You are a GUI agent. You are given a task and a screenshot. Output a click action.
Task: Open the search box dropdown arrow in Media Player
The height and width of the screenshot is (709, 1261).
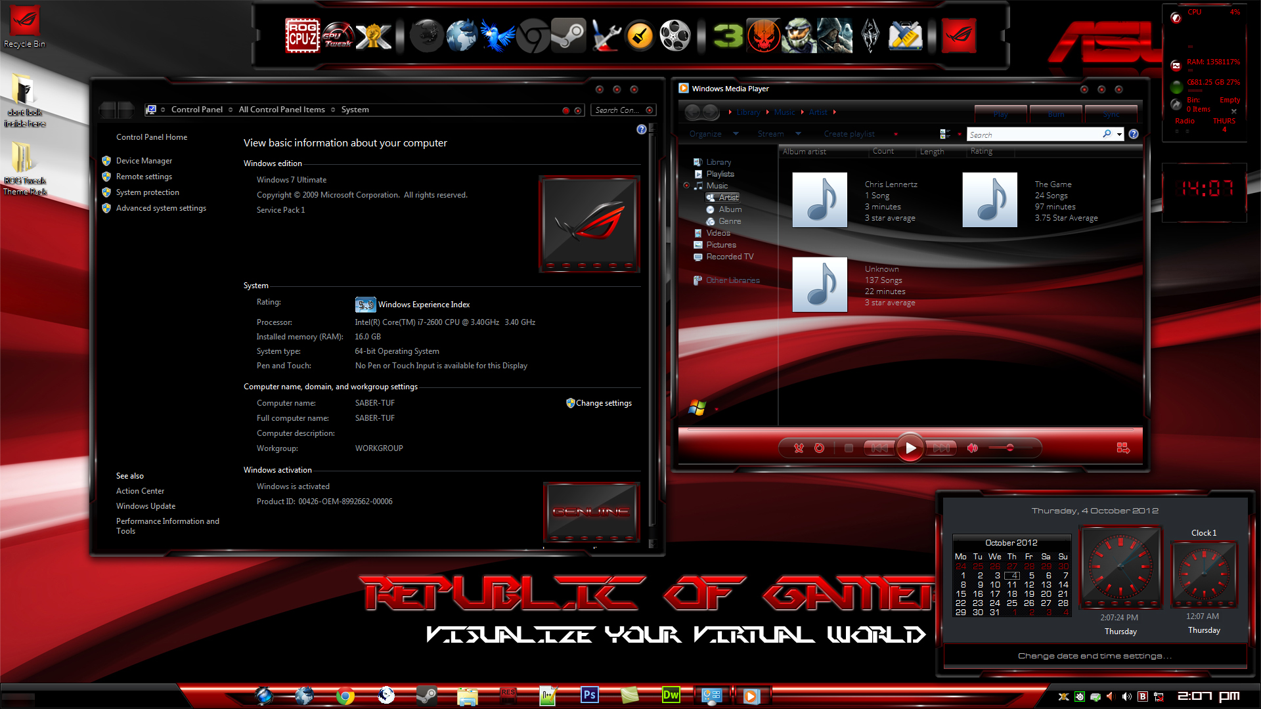[1119, 135]
